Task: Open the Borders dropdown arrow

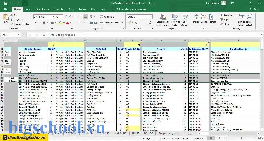Action: [x=55, y=23]
